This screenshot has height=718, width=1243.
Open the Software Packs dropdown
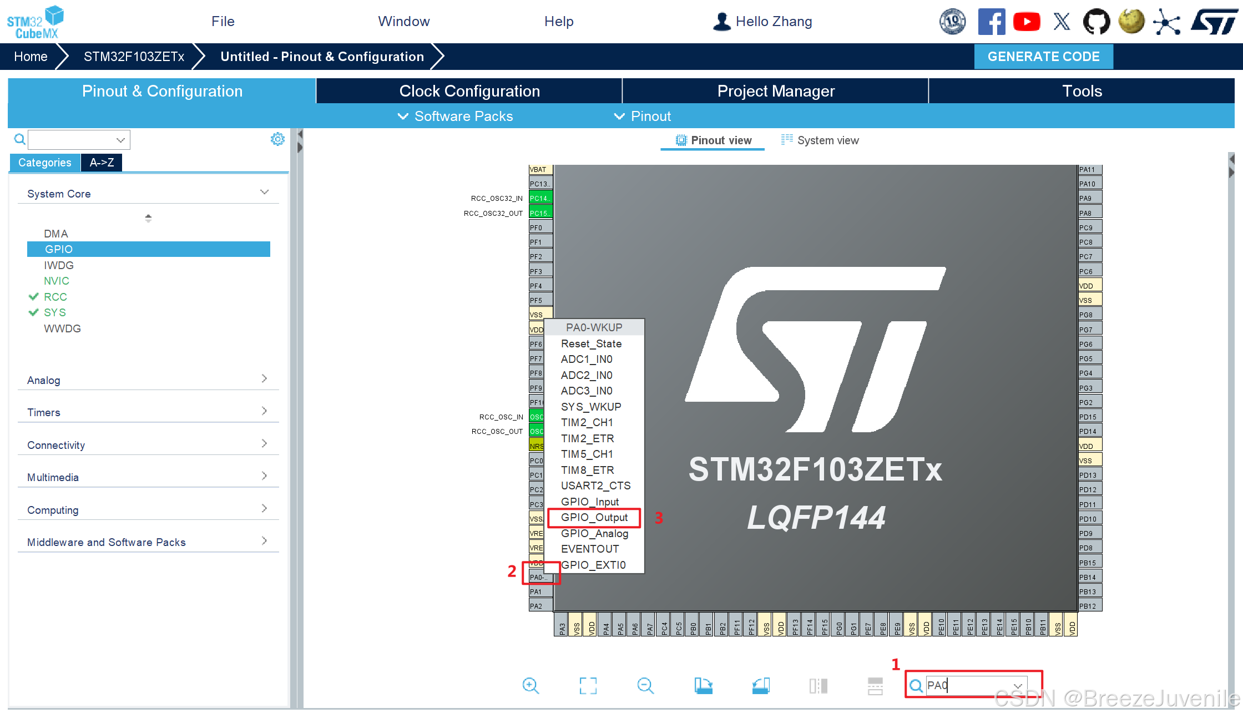456,116
